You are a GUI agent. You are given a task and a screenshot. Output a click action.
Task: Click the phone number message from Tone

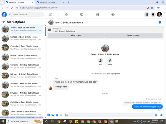click(x=76, y=82)
